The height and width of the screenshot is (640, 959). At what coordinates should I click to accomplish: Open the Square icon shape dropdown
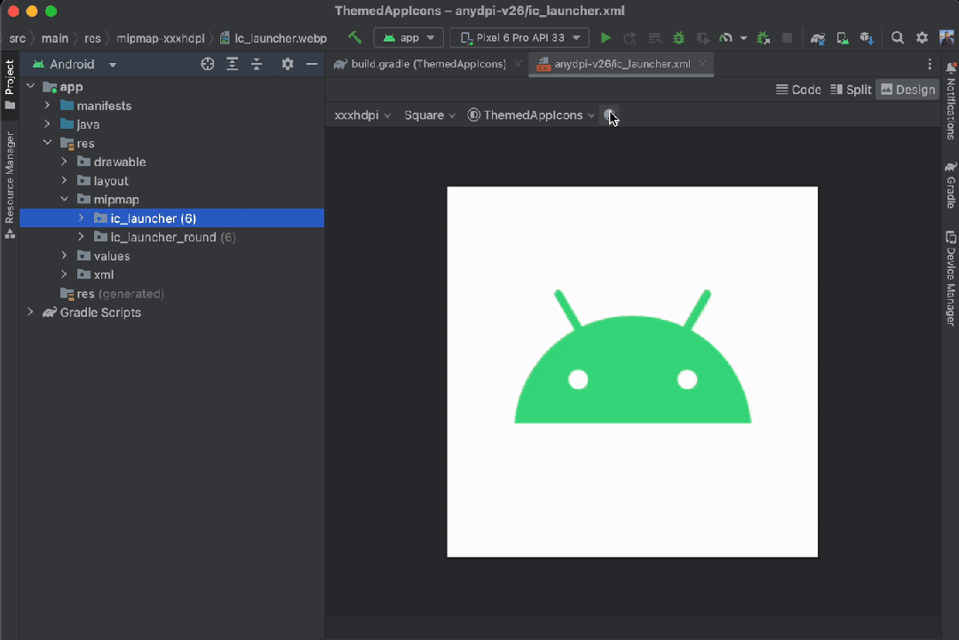tap(430, 115)
